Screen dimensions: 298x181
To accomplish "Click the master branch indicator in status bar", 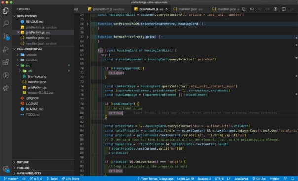I will (x=11, y=179).
